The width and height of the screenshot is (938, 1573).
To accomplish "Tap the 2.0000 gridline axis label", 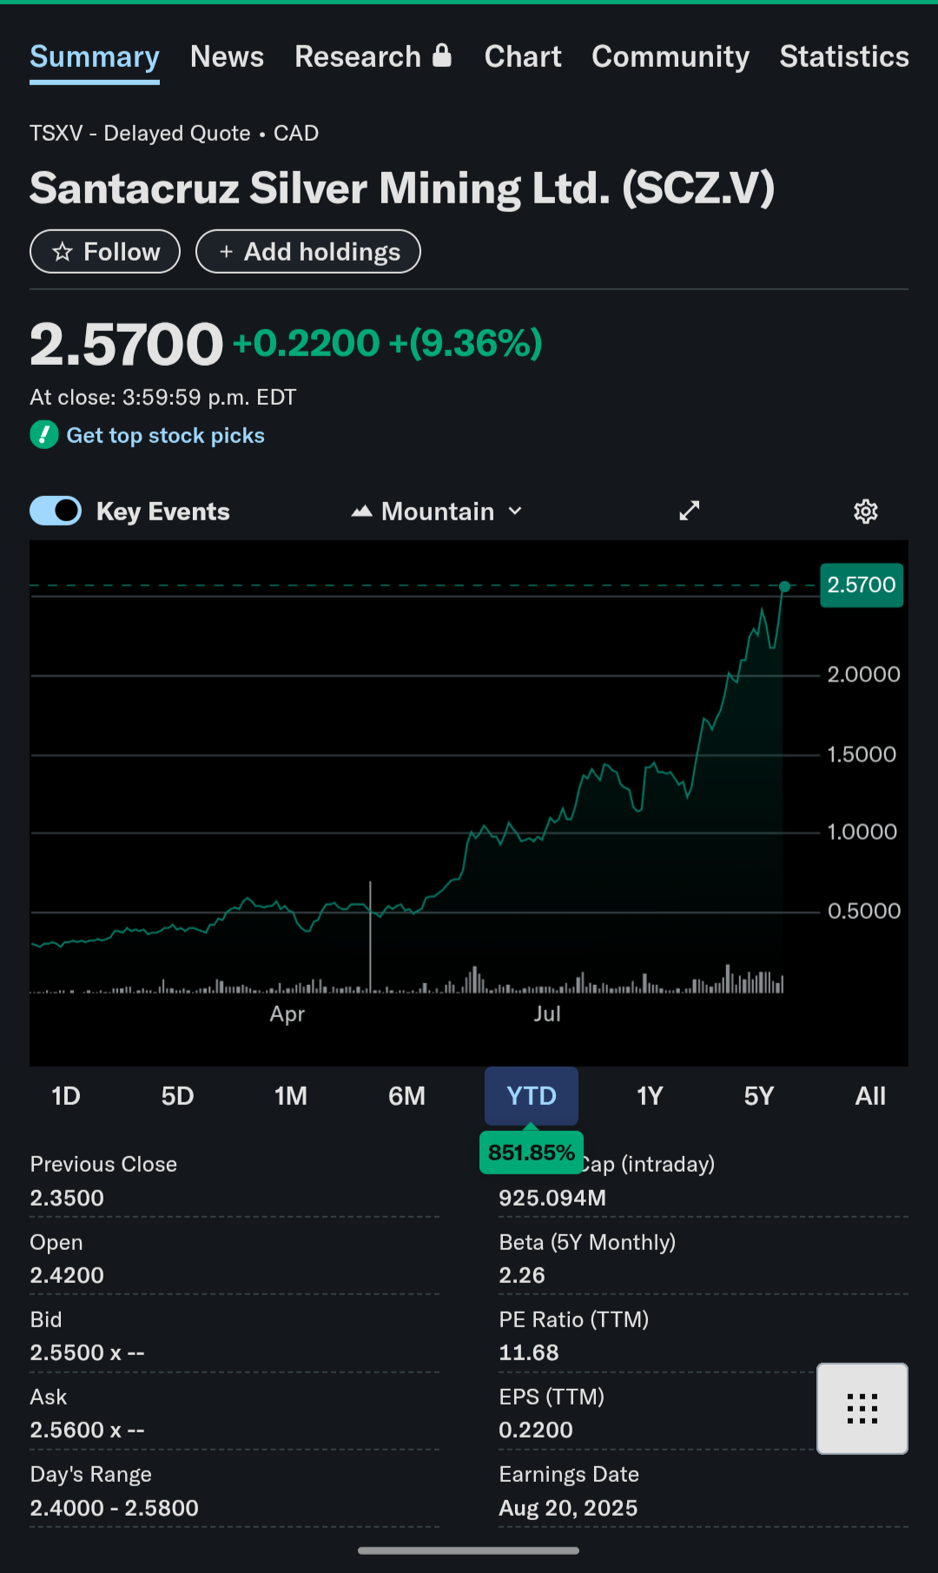I will tap(863, 674).
